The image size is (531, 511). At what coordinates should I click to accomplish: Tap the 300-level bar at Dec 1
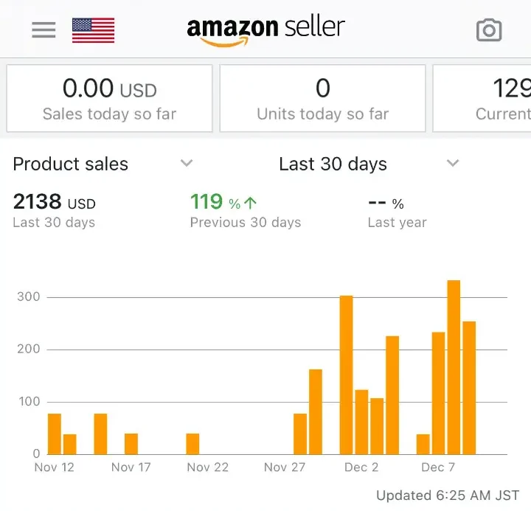pyautogui.click(x=346, y=375)
